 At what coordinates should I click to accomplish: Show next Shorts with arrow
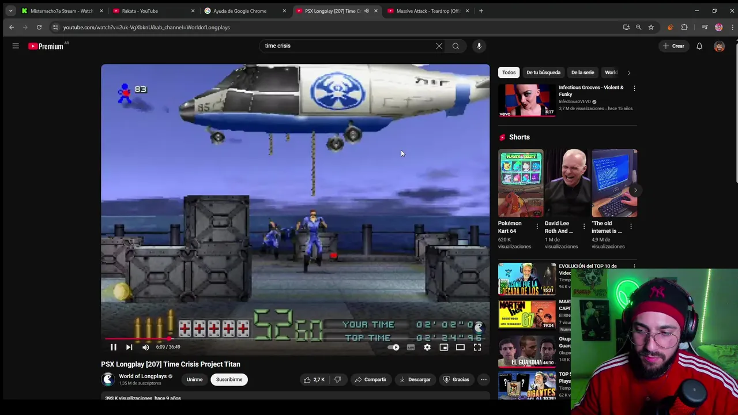point(635,190)
